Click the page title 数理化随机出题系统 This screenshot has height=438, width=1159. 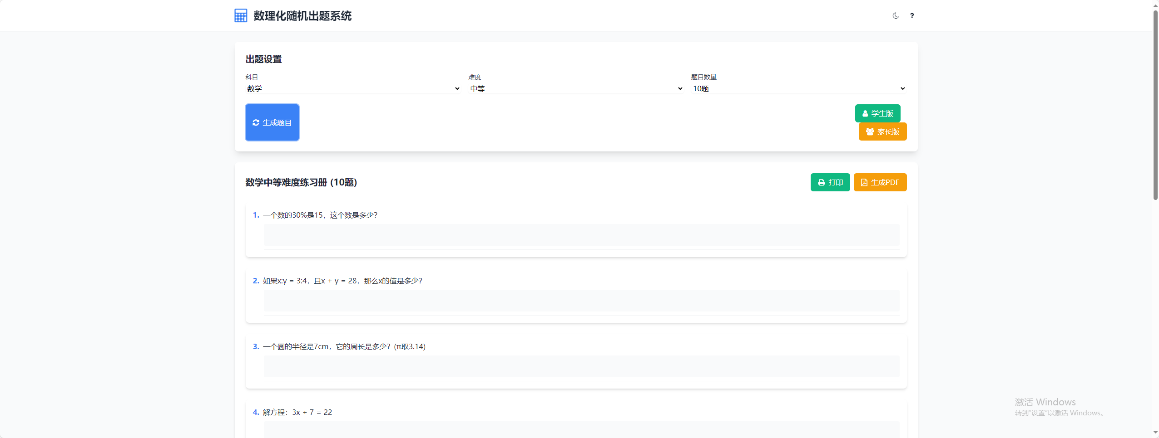(302, 16)
